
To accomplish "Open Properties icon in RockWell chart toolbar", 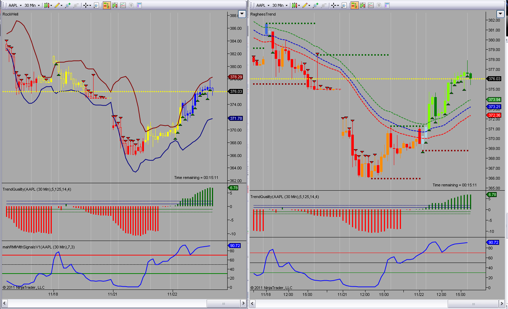I will point(139,5).
